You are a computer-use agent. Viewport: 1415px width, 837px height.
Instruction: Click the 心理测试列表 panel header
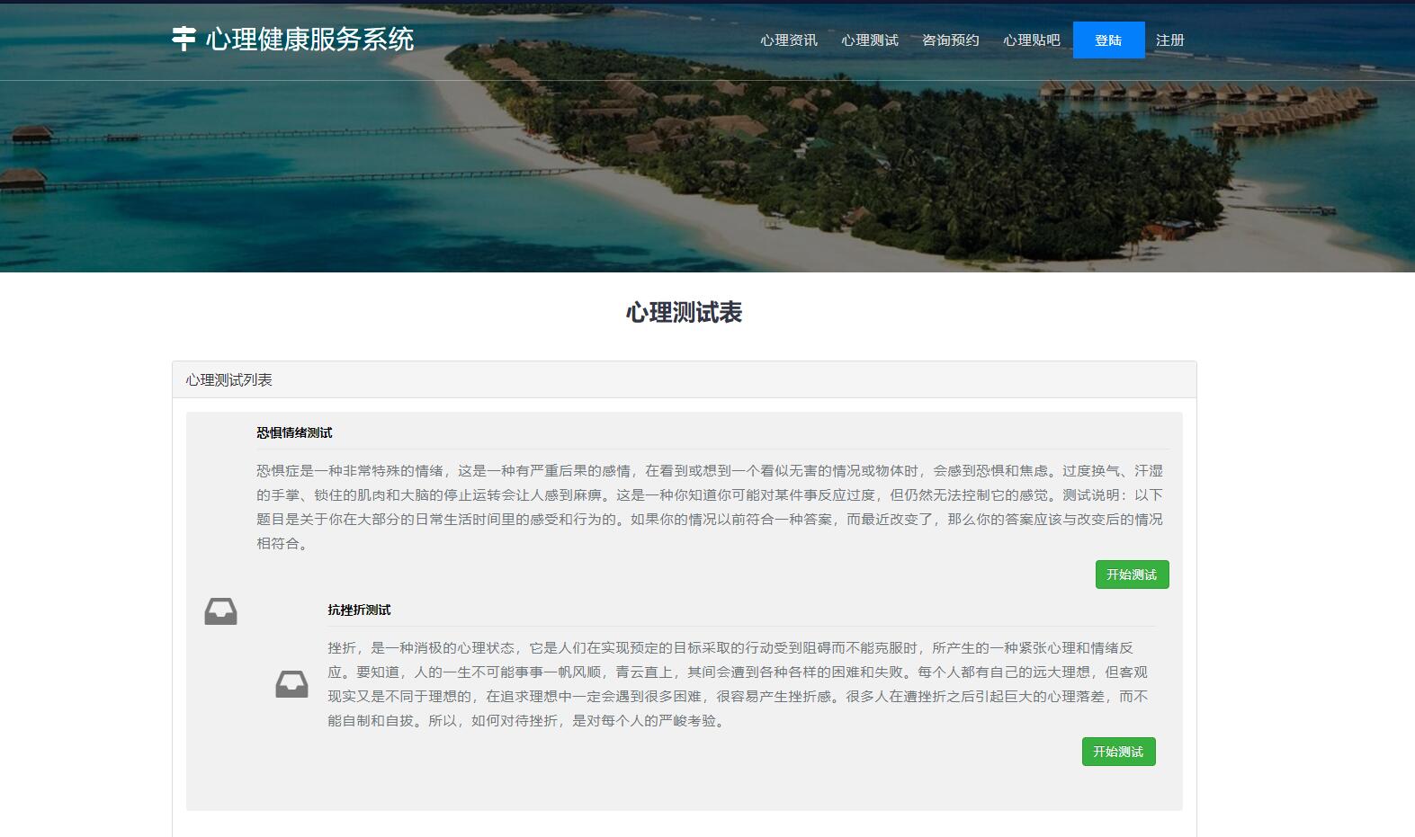coord(228,379)
